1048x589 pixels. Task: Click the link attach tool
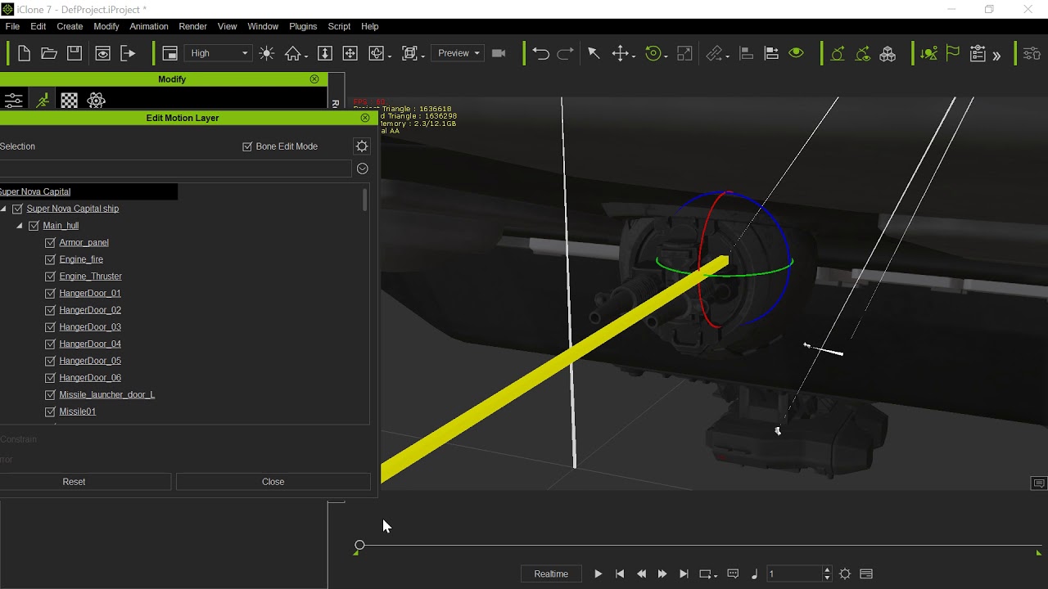(716, 53)
